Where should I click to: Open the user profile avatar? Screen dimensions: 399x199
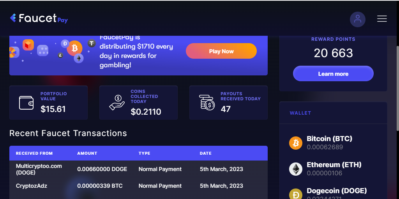[x=357, y=19]
